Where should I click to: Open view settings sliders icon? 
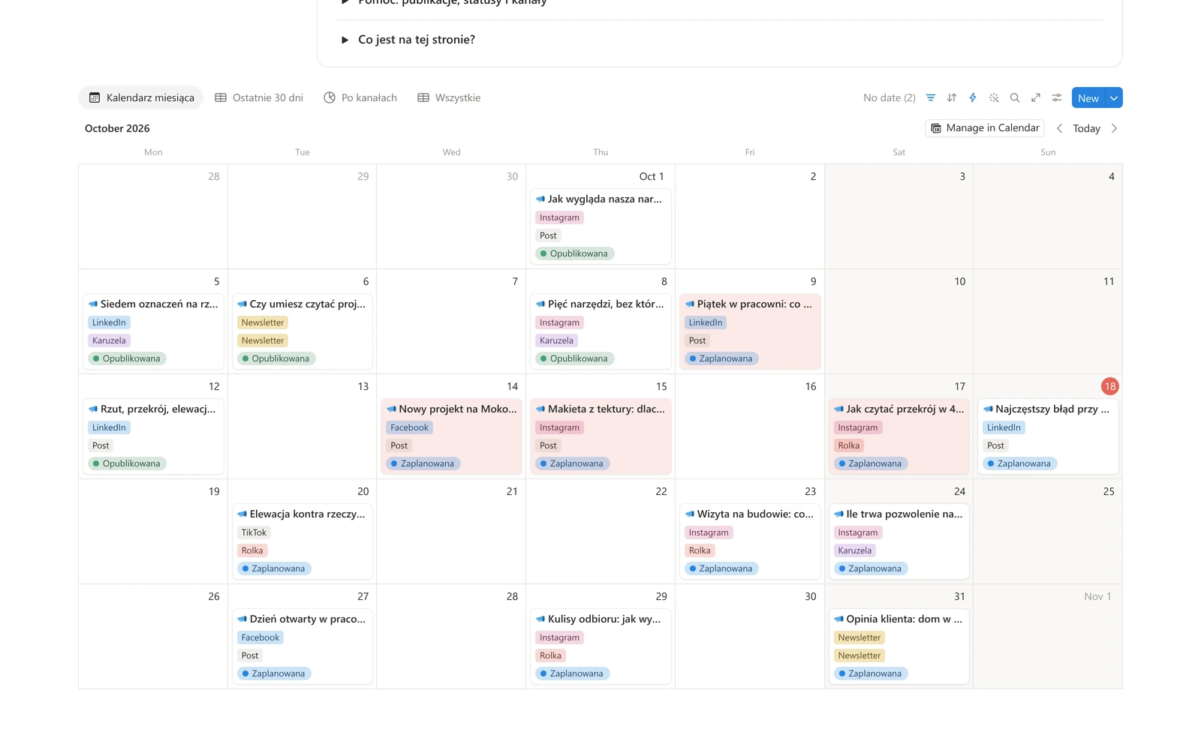[x=1057, y=97]
